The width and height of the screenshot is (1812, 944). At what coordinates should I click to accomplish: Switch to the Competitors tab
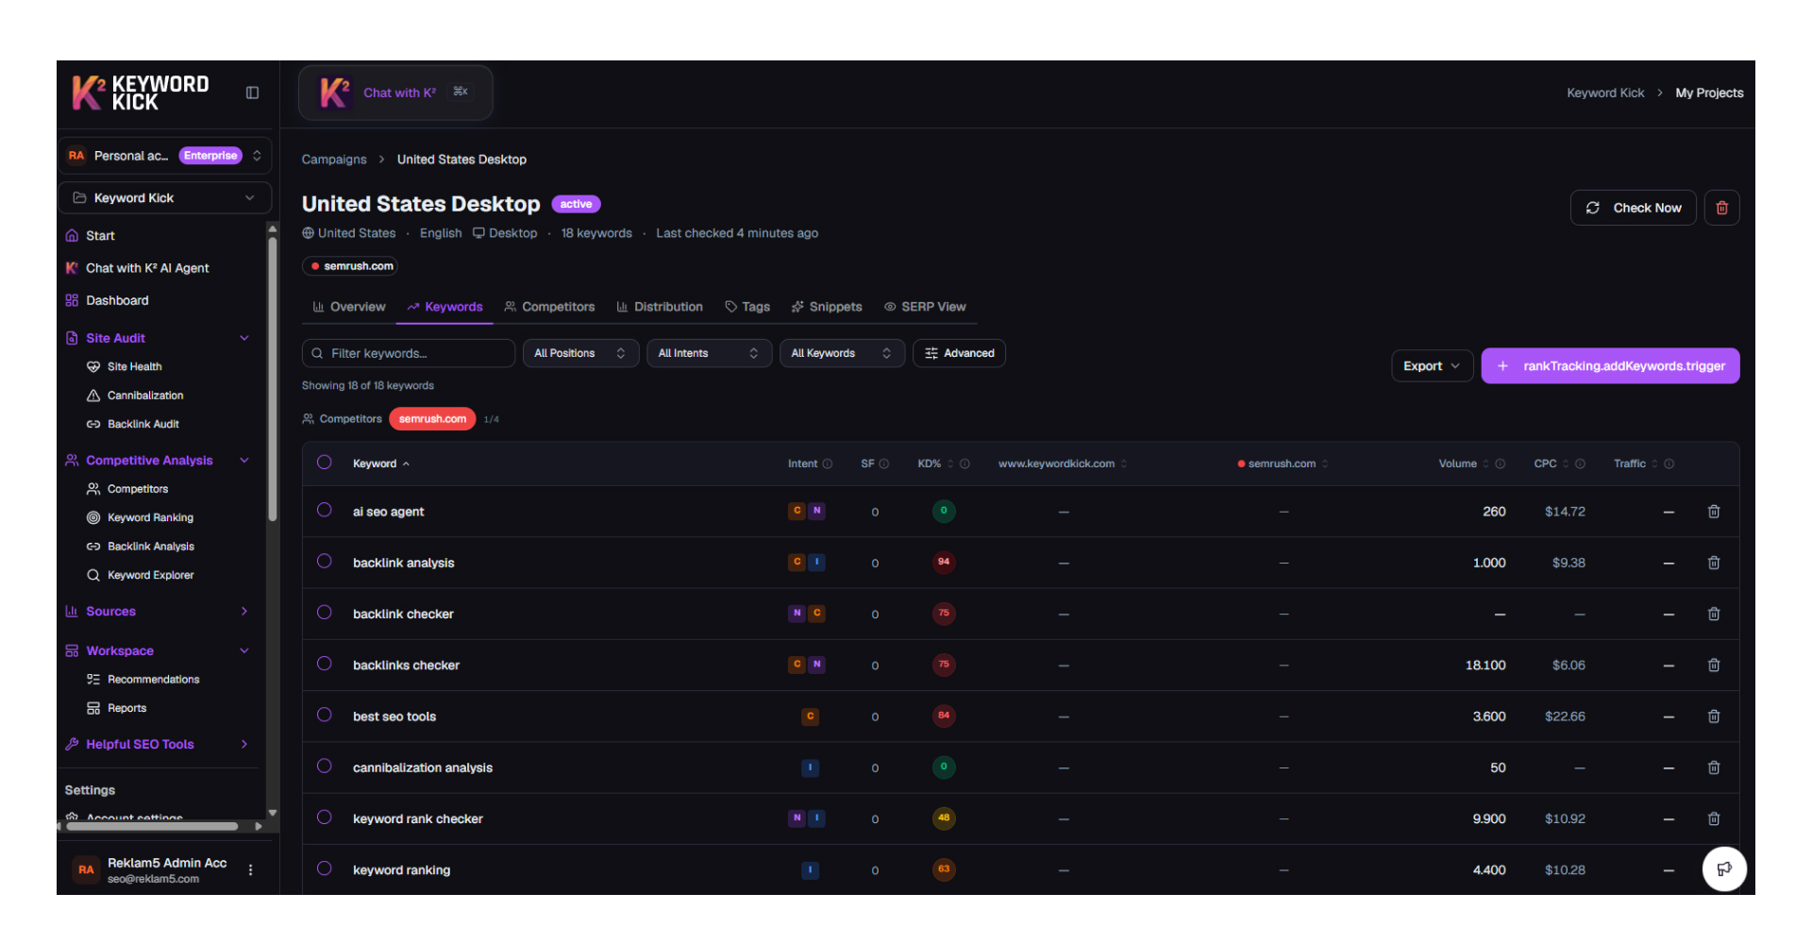[x=549, y=307]
